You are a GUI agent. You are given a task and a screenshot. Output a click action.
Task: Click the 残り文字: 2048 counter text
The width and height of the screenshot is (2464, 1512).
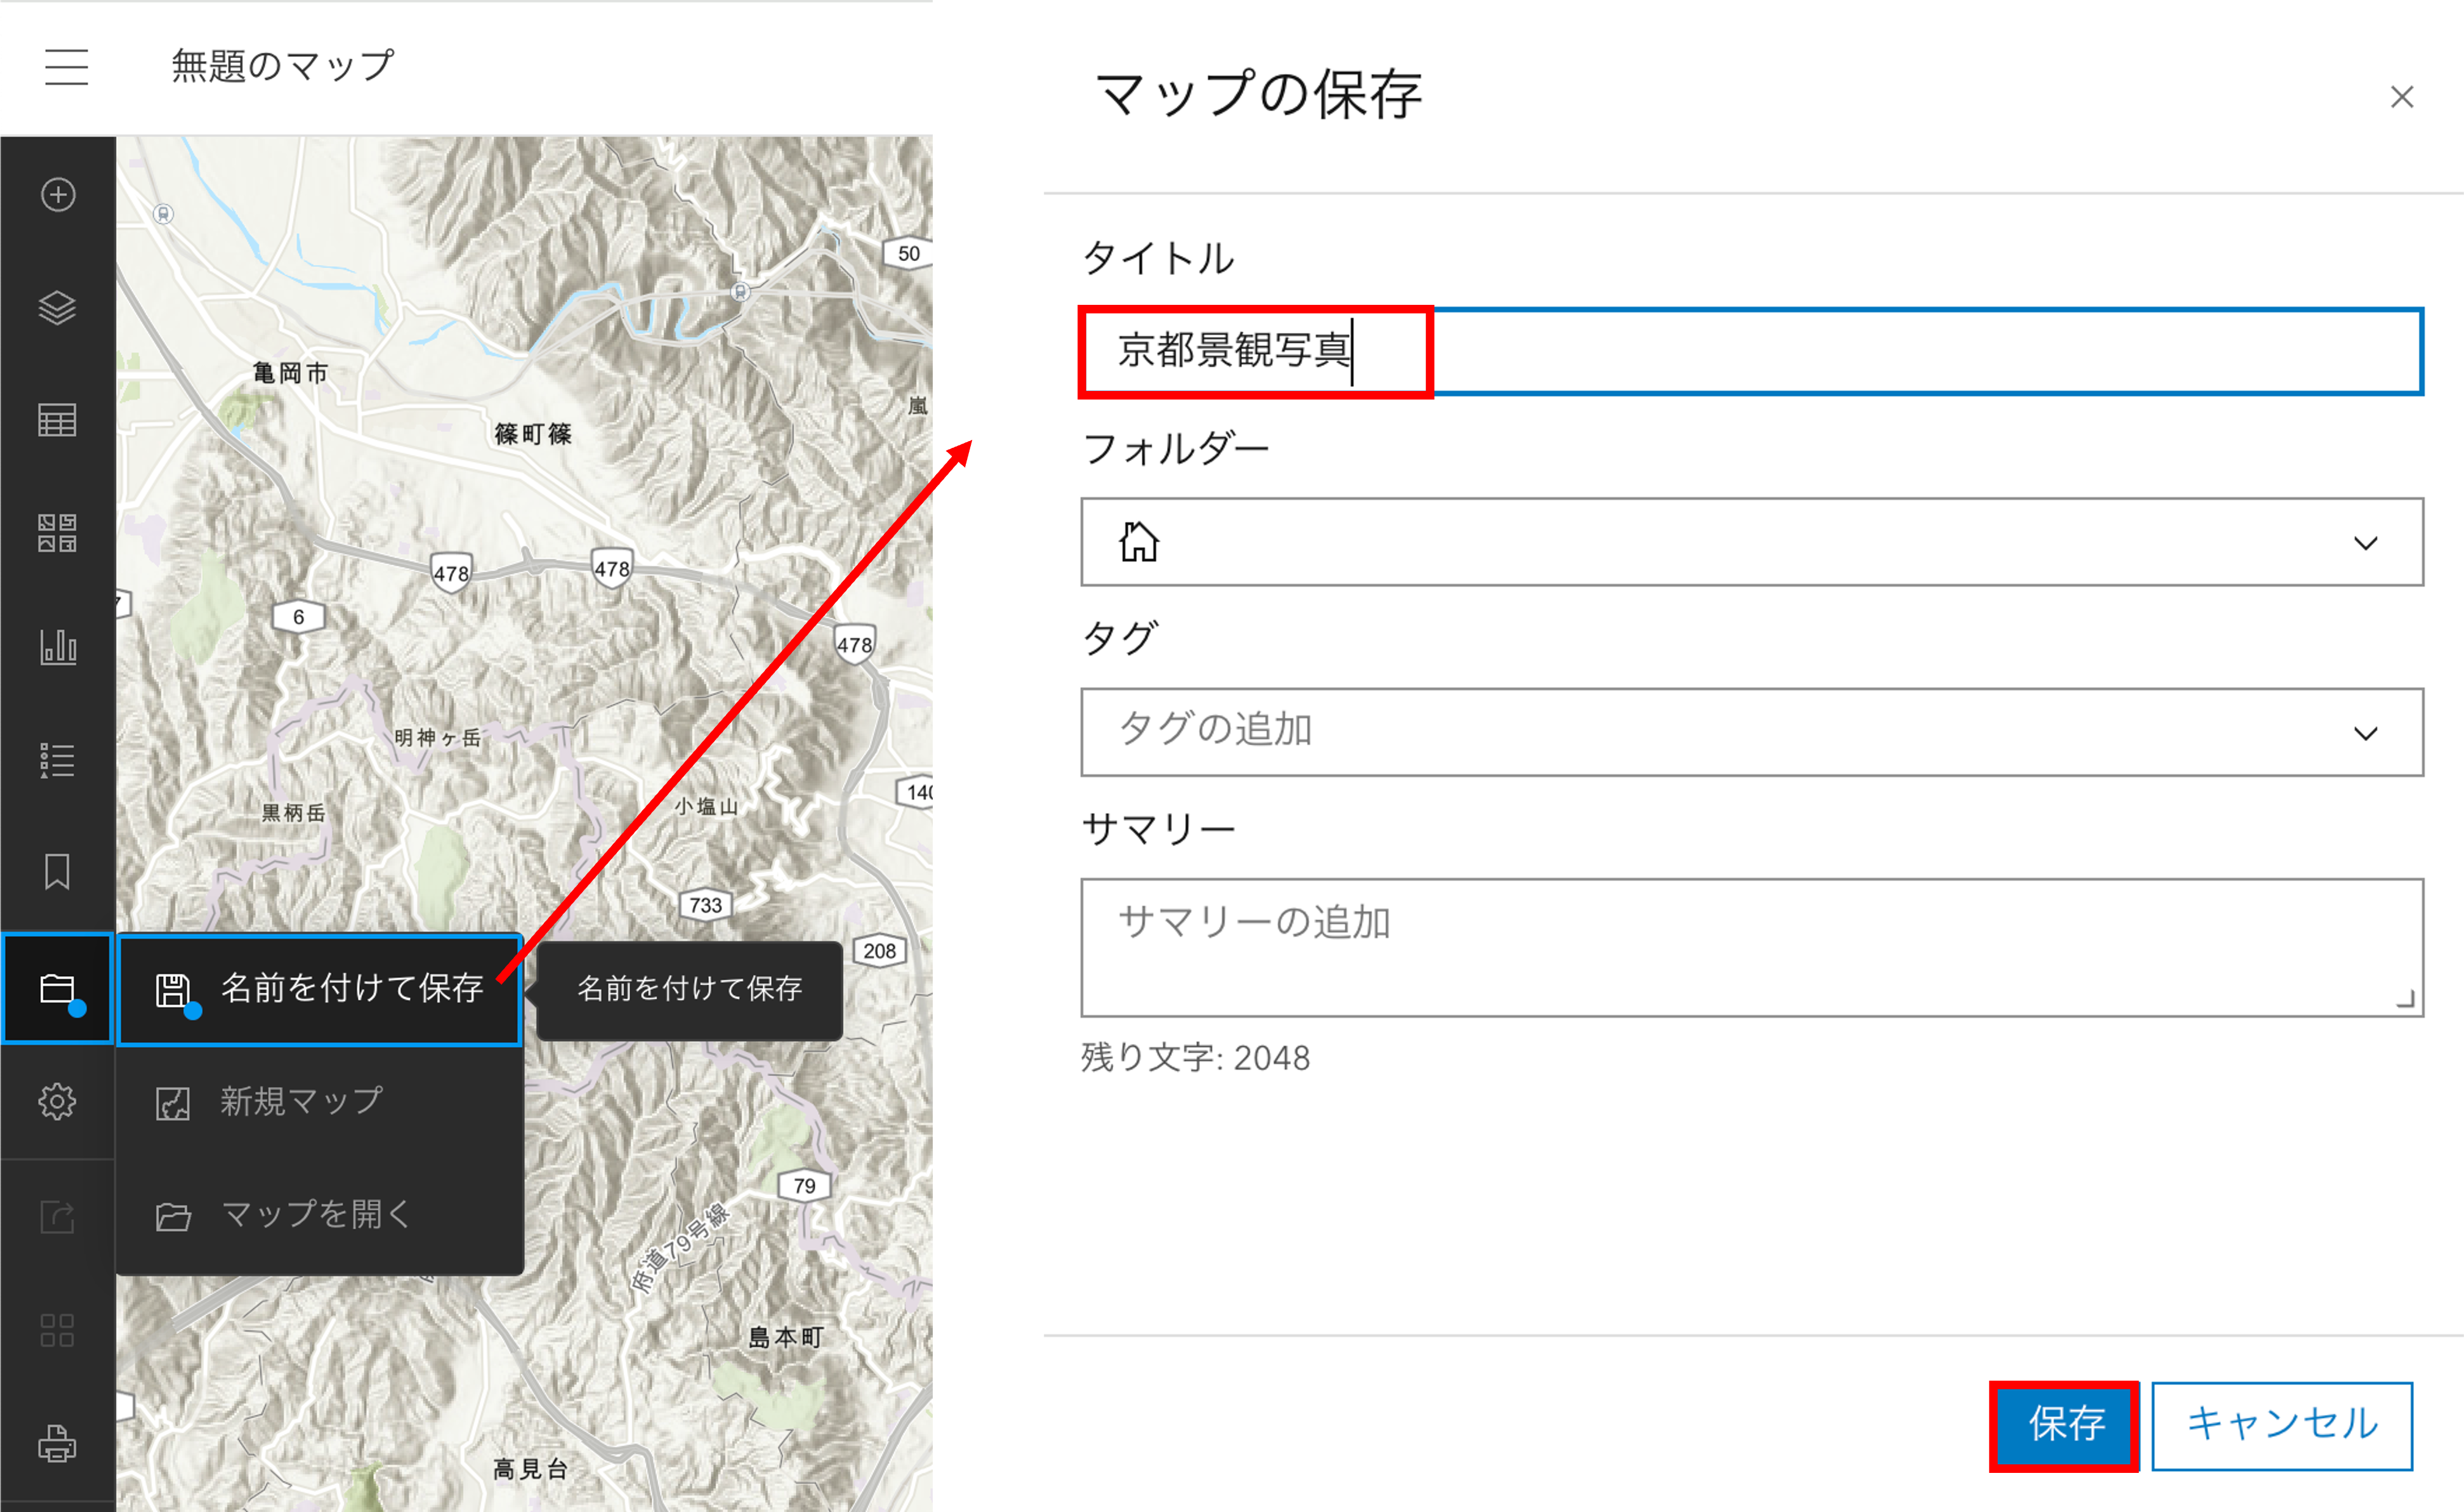1196,1058
